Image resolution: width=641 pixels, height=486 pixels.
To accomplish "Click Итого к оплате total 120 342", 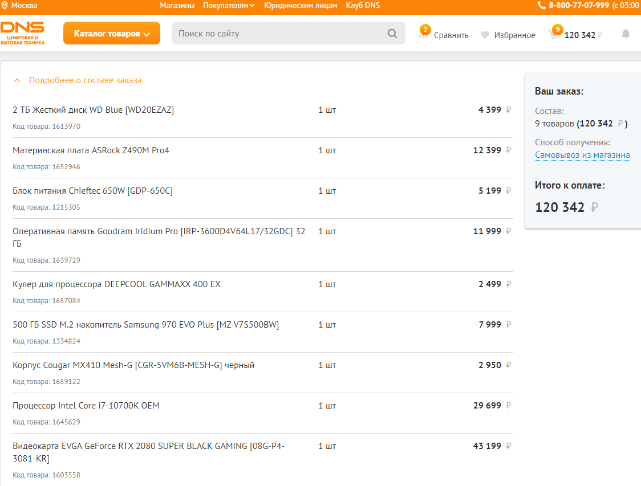I will 567,207.
